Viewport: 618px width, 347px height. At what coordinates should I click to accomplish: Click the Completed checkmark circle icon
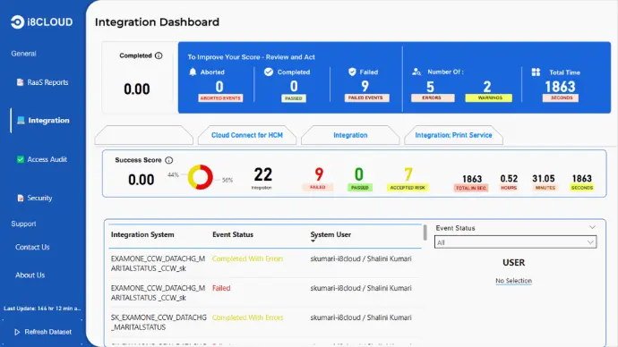click(x=269, y=72)
